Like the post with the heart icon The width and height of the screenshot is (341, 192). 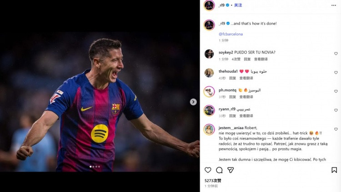208,170
